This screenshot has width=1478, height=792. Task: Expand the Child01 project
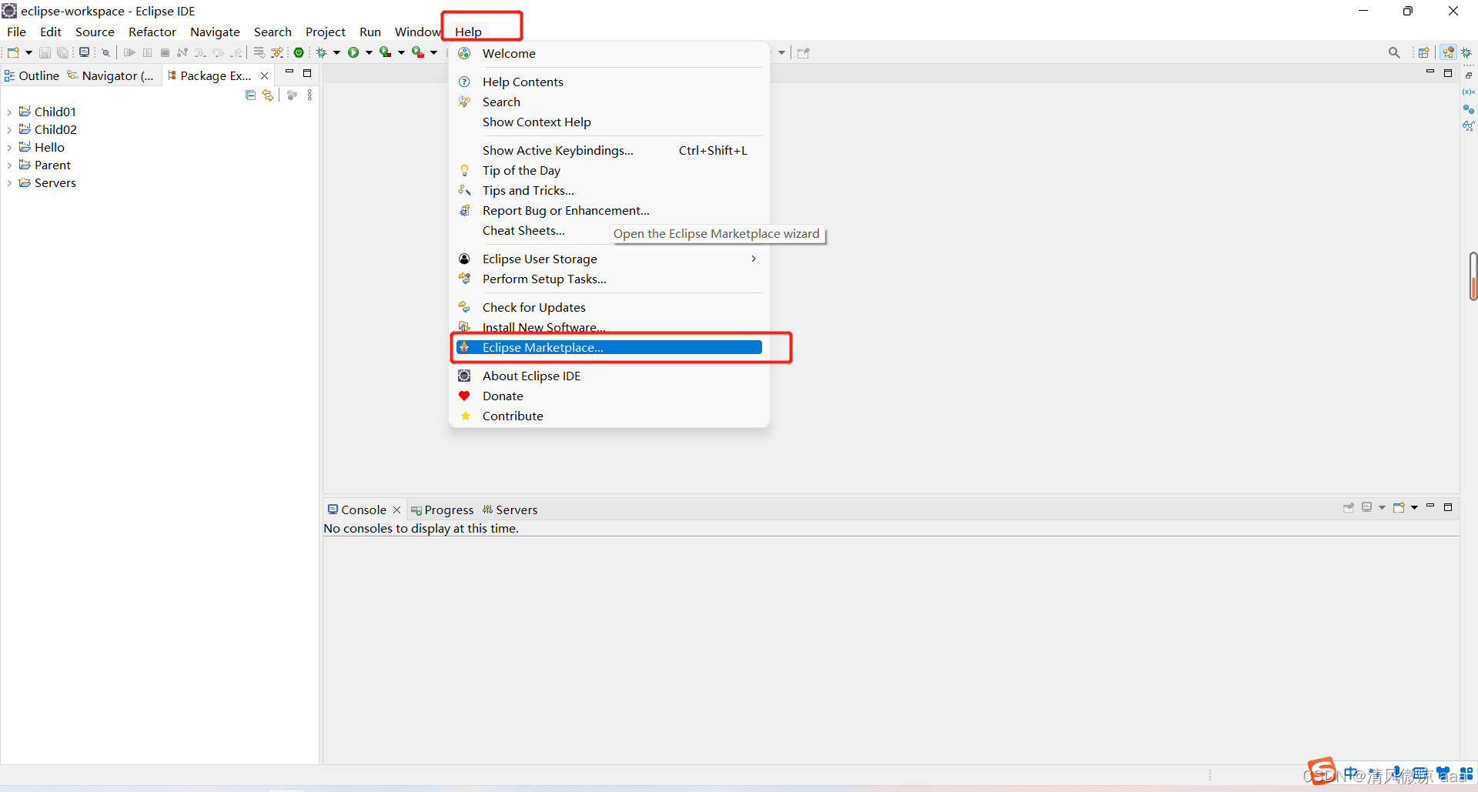9,112
